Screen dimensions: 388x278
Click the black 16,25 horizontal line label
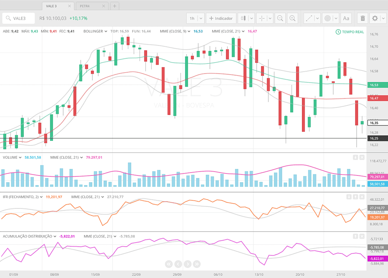[378, 138]
